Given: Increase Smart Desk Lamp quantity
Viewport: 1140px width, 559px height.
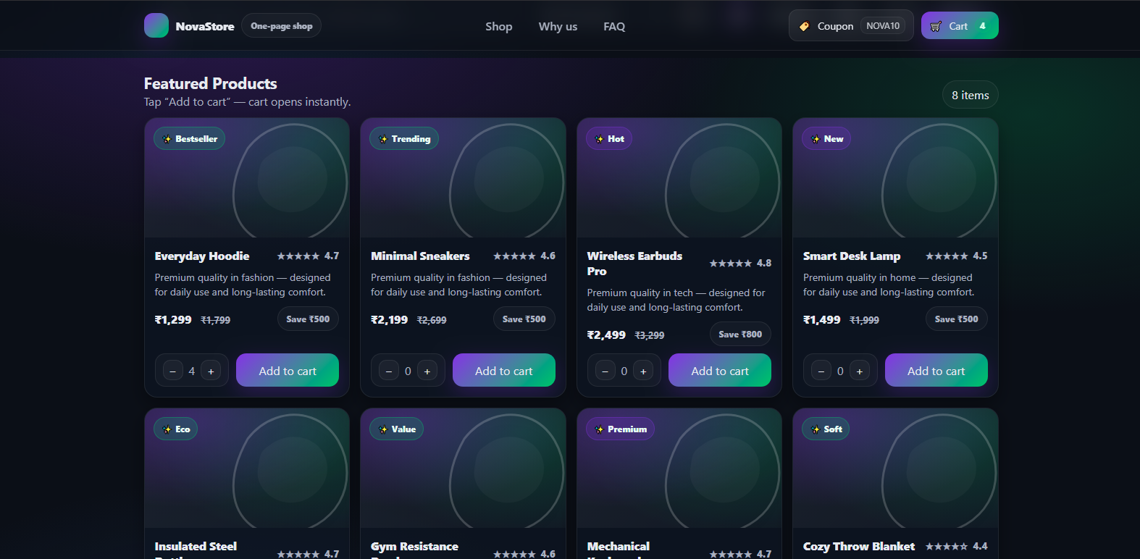Looking at the screenshot, I should point(860,371).
